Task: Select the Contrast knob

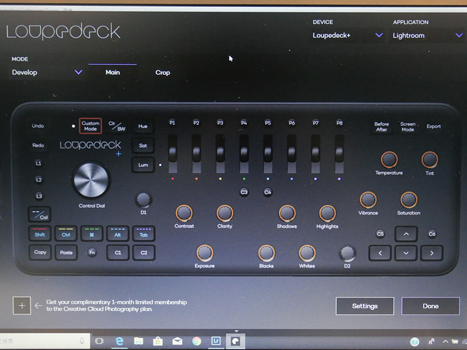Action: [x=184, y=213]
